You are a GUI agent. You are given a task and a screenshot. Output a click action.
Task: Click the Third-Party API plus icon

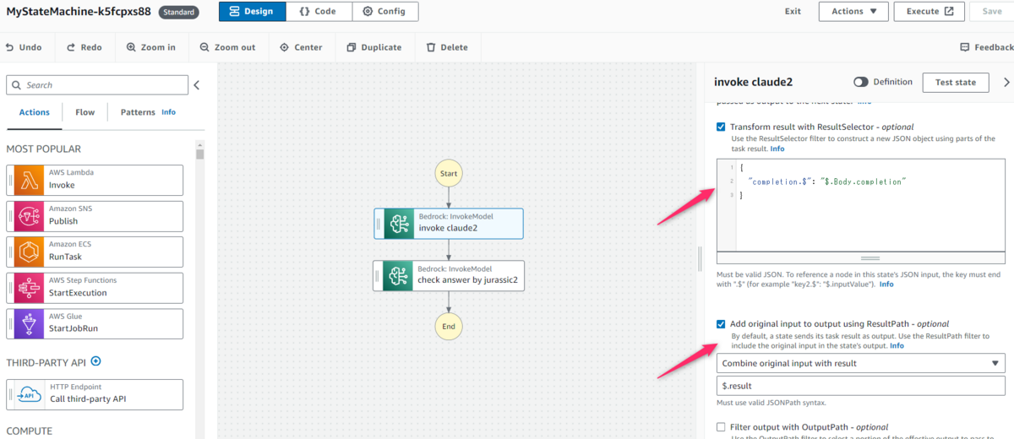click(95, 361)
